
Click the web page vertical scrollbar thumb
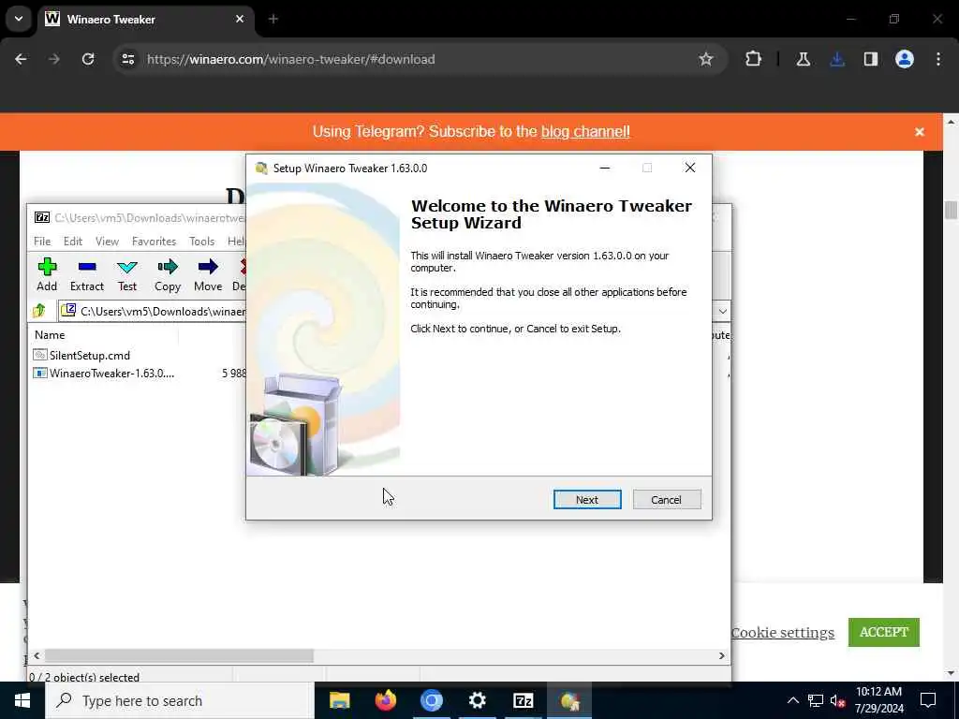pos(951,209)
